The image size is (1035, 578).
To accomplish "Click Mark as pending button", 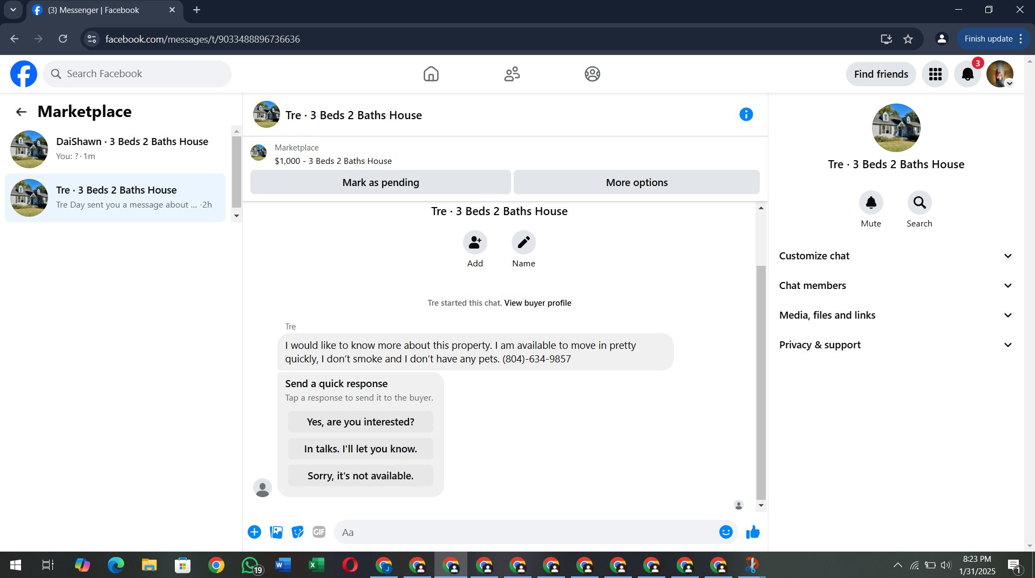I will tap(380, 182).
